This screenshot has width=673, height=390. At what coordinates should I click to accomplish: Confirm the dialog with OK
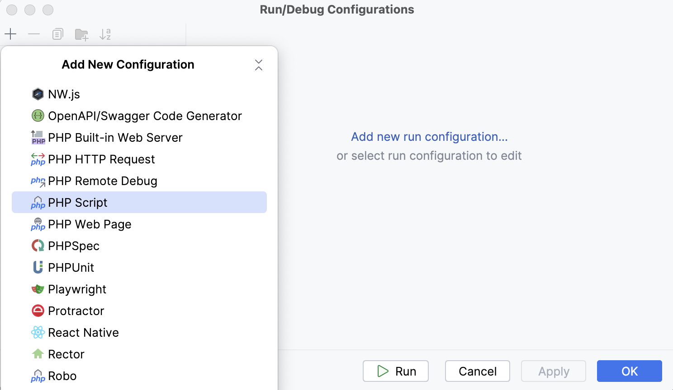629,371
